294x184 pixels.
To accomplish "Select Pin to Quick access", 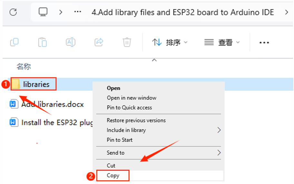I will [129, 107].
